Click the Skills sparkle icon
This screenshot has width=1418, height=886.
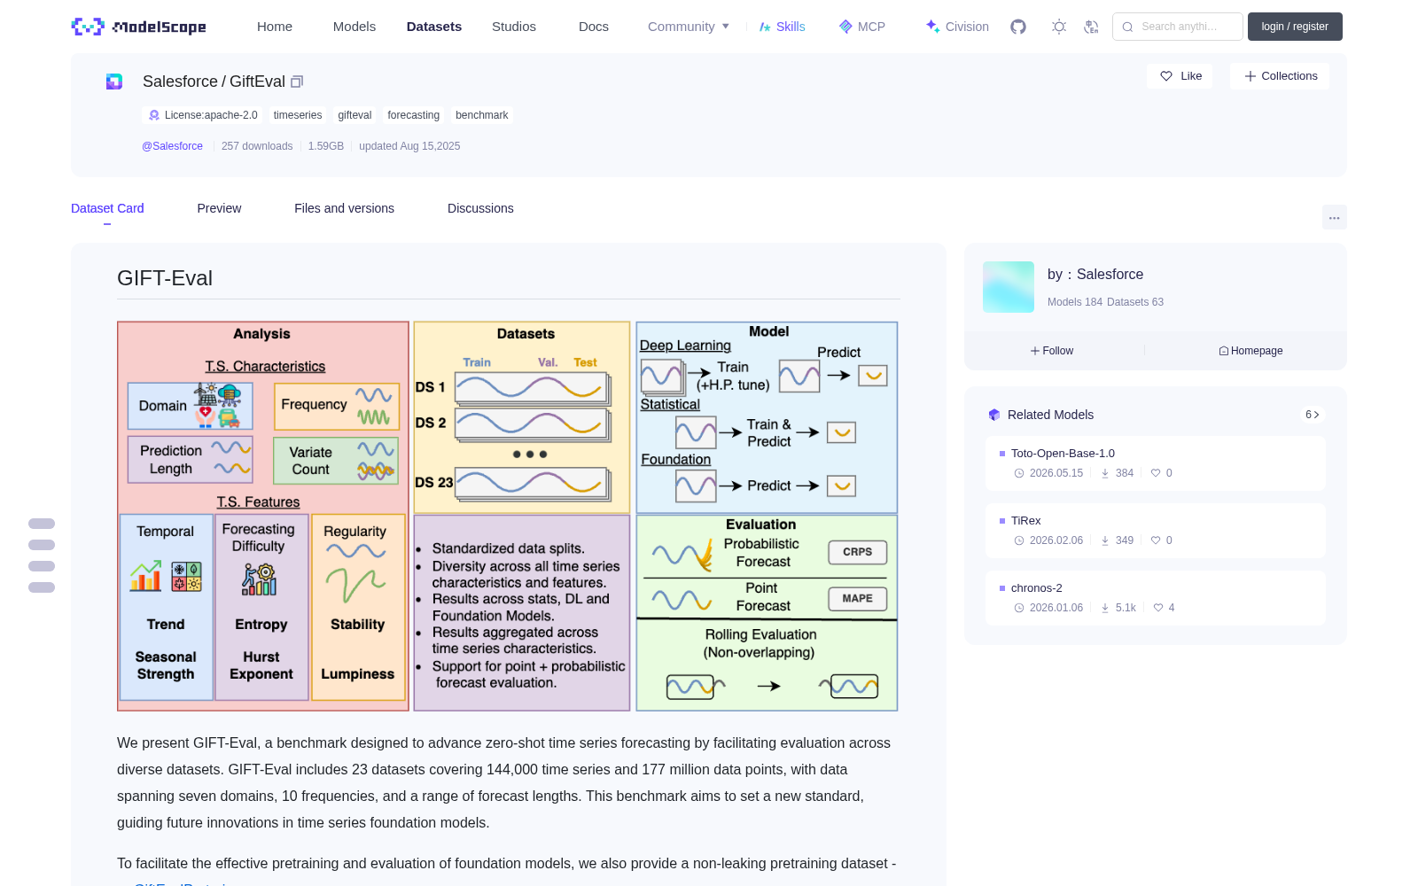point(765,27)
